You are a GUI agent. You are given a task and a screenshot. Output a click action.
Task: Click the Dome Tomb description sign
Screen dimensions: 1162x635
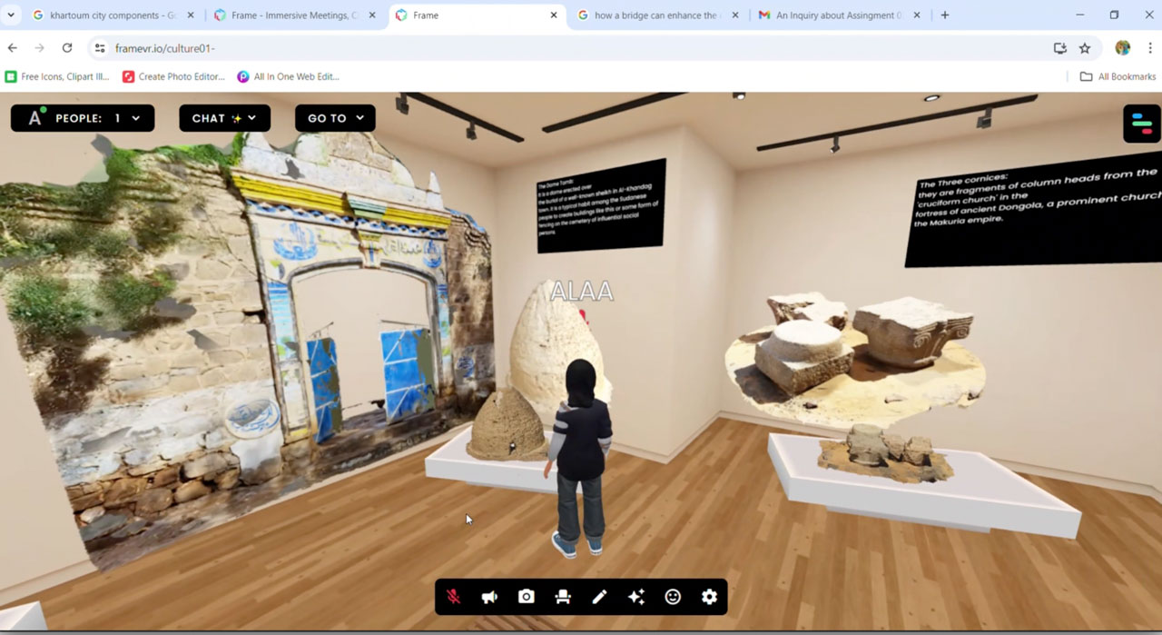click(x=601, y=205)
